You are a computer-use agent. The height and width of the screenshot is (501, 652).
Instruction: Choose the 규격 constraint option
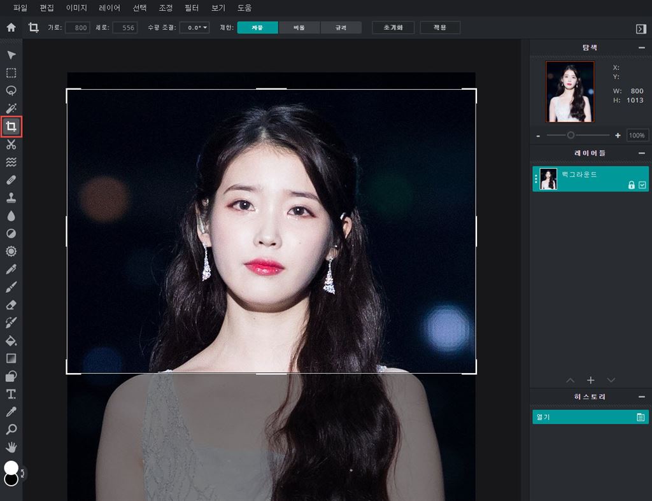341,27
